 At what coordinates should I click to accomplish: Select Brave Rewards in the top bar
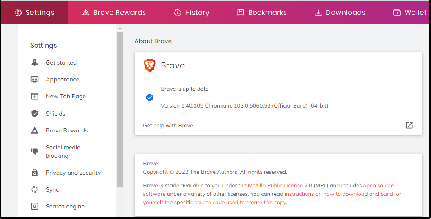tap(114, 12)
